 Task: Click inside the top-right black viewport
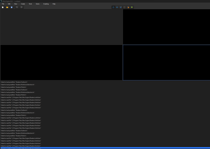[166, 27]
